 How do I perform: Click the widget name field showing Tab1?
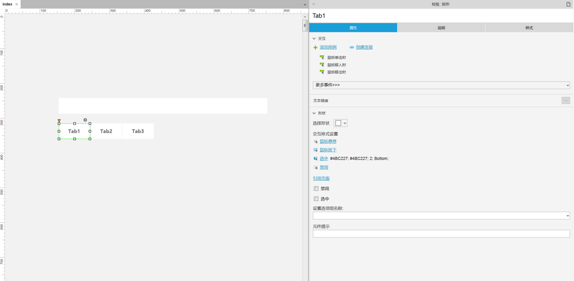click(x=441, y=16)
